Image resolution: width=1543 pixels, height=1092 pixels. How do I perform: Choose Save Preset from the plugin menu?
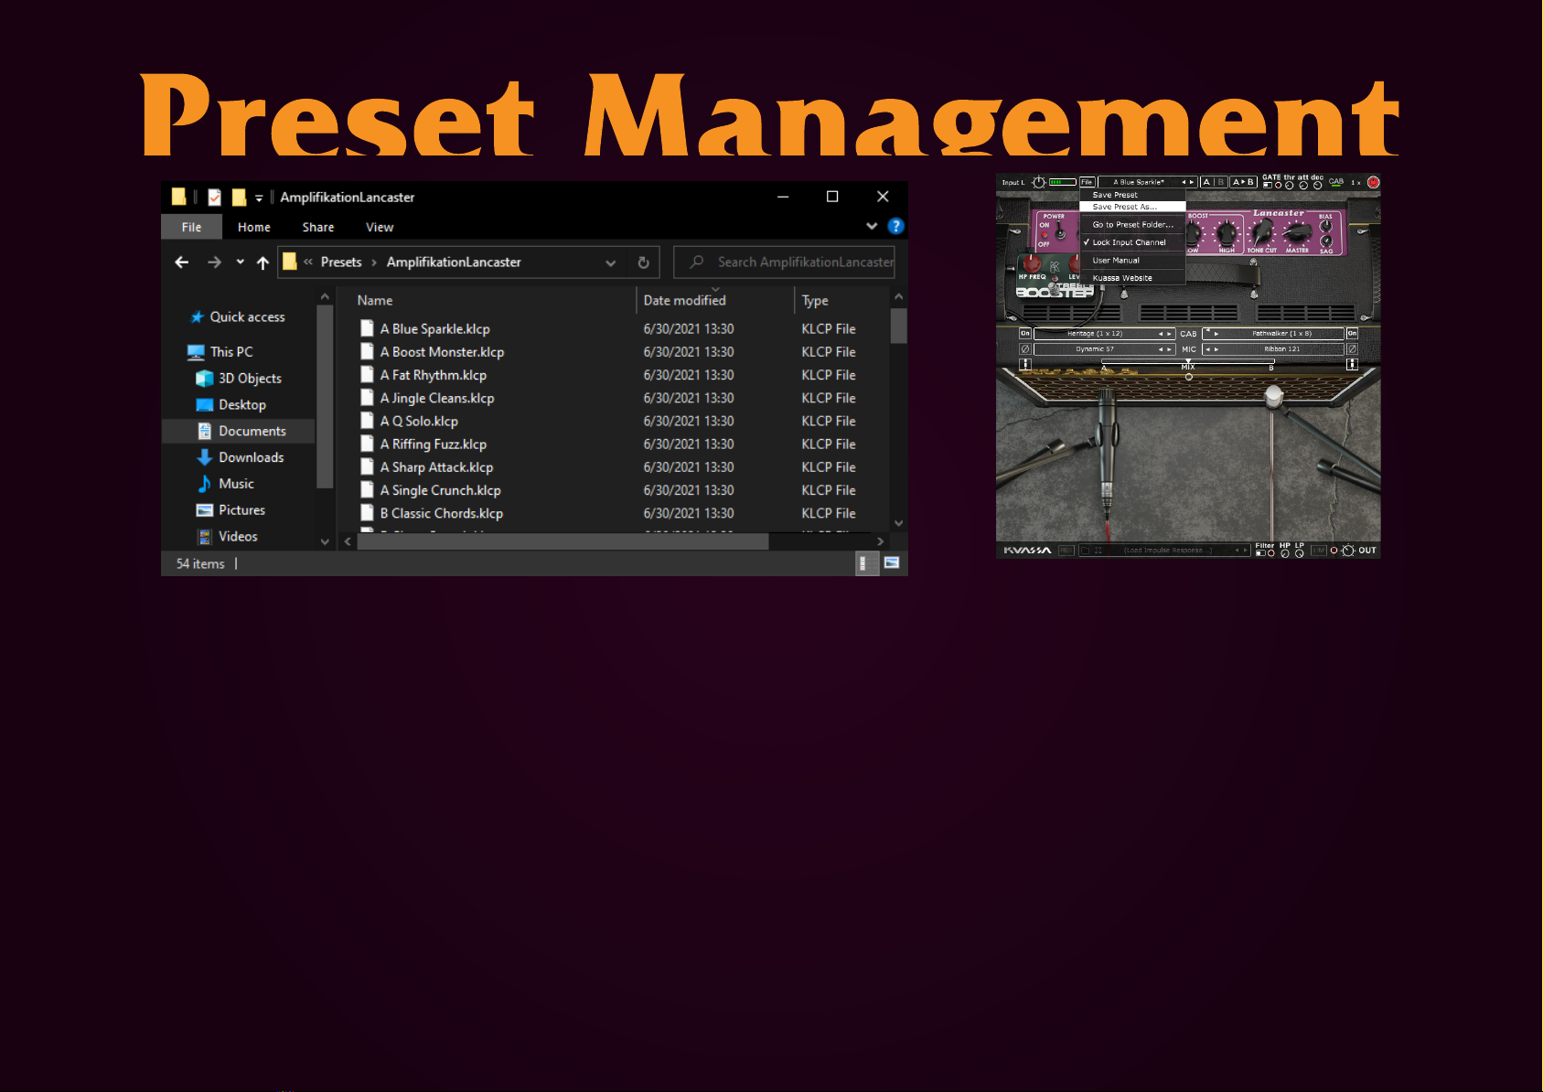point(1132,195)
